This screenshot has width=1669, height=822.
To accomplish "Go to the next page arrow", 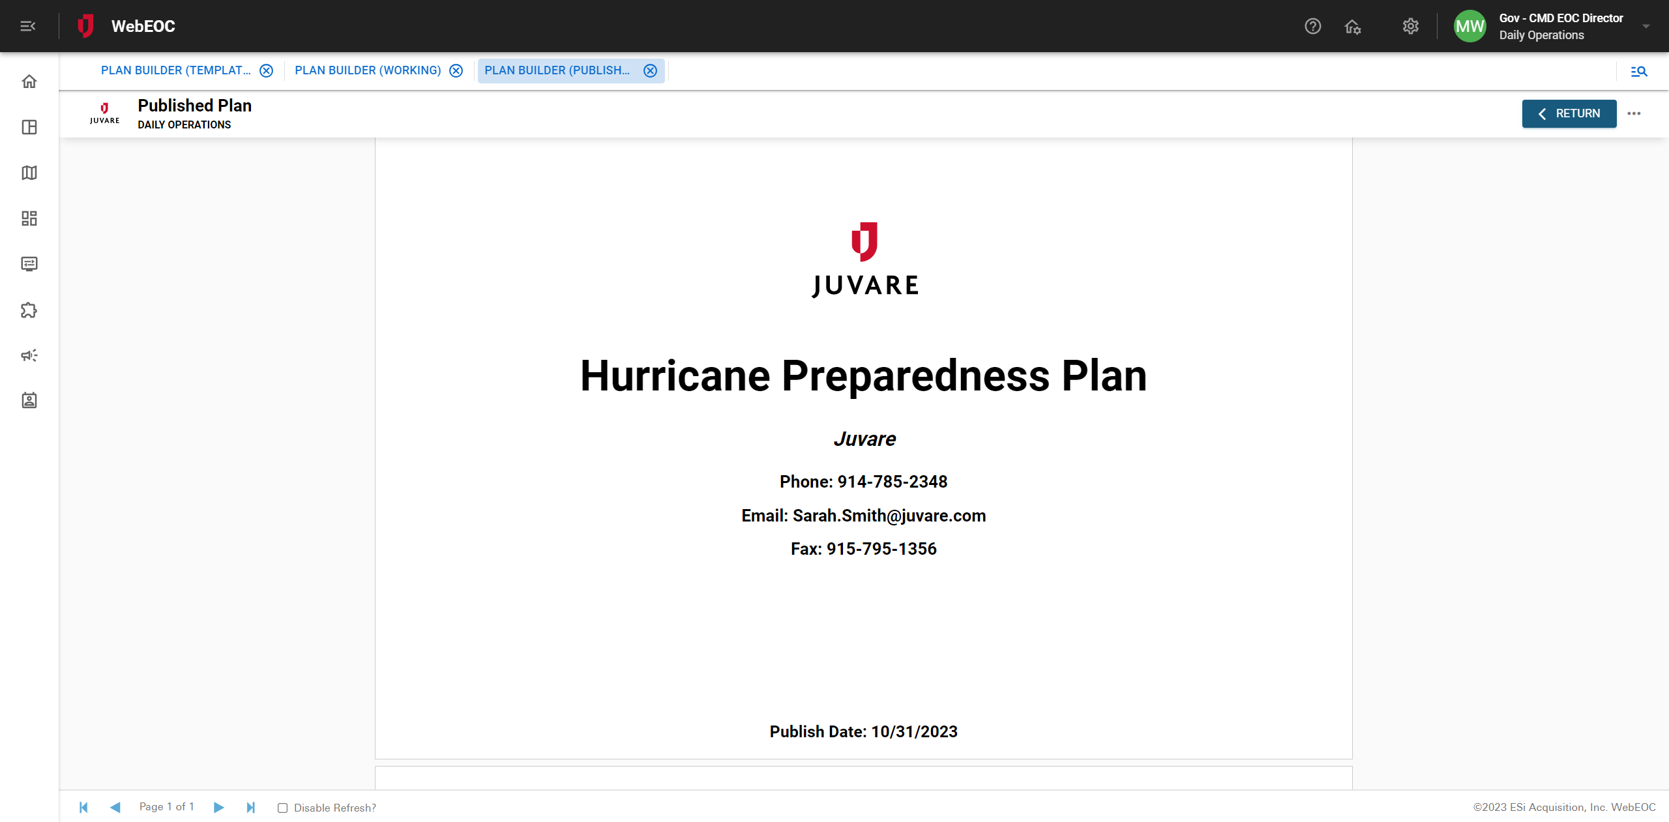I will coord(218,808).
